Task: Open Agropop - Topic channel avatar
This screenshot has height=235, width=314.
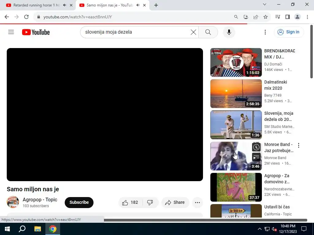Action: pos(13,202)
